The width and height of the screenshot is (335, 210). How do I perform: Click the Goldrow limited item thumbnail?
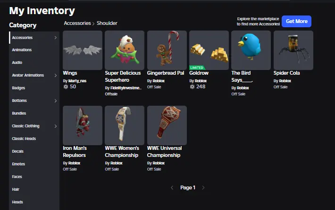[209, 50]
